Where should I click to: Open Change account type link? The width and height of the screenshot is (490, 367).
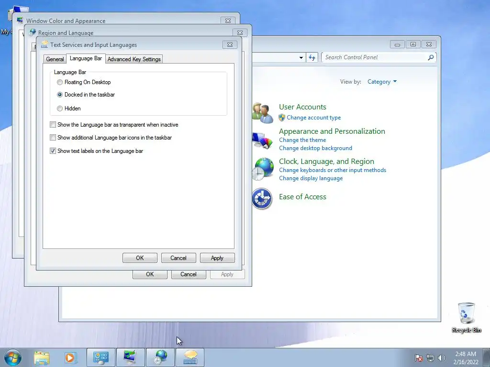point(314,118)
